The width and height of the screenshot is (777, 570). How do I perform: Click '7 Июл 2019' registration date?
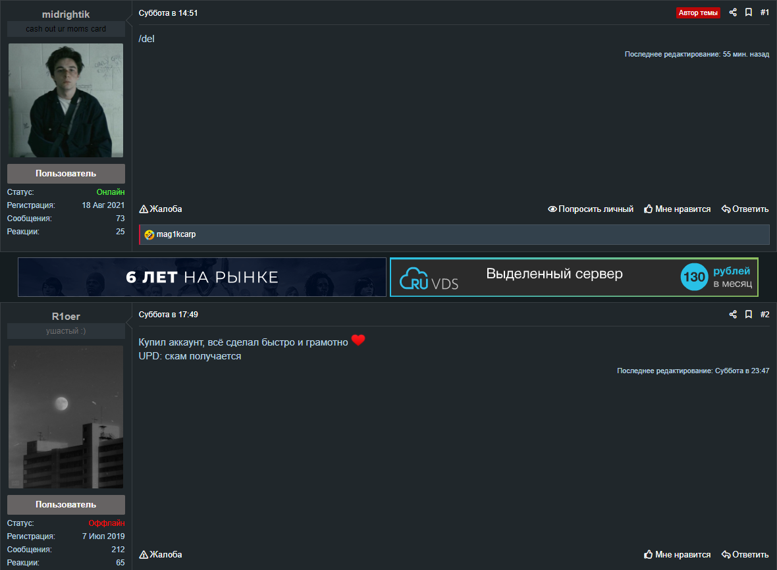point(103,536)
